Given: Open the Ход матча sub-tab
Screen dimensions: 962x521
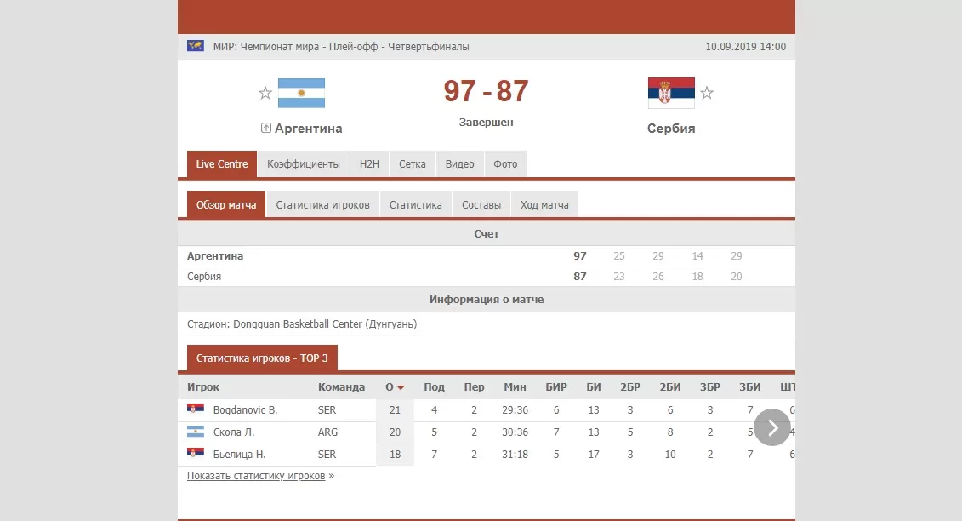Looking at the screenshot, I should [x=544, y=205].
